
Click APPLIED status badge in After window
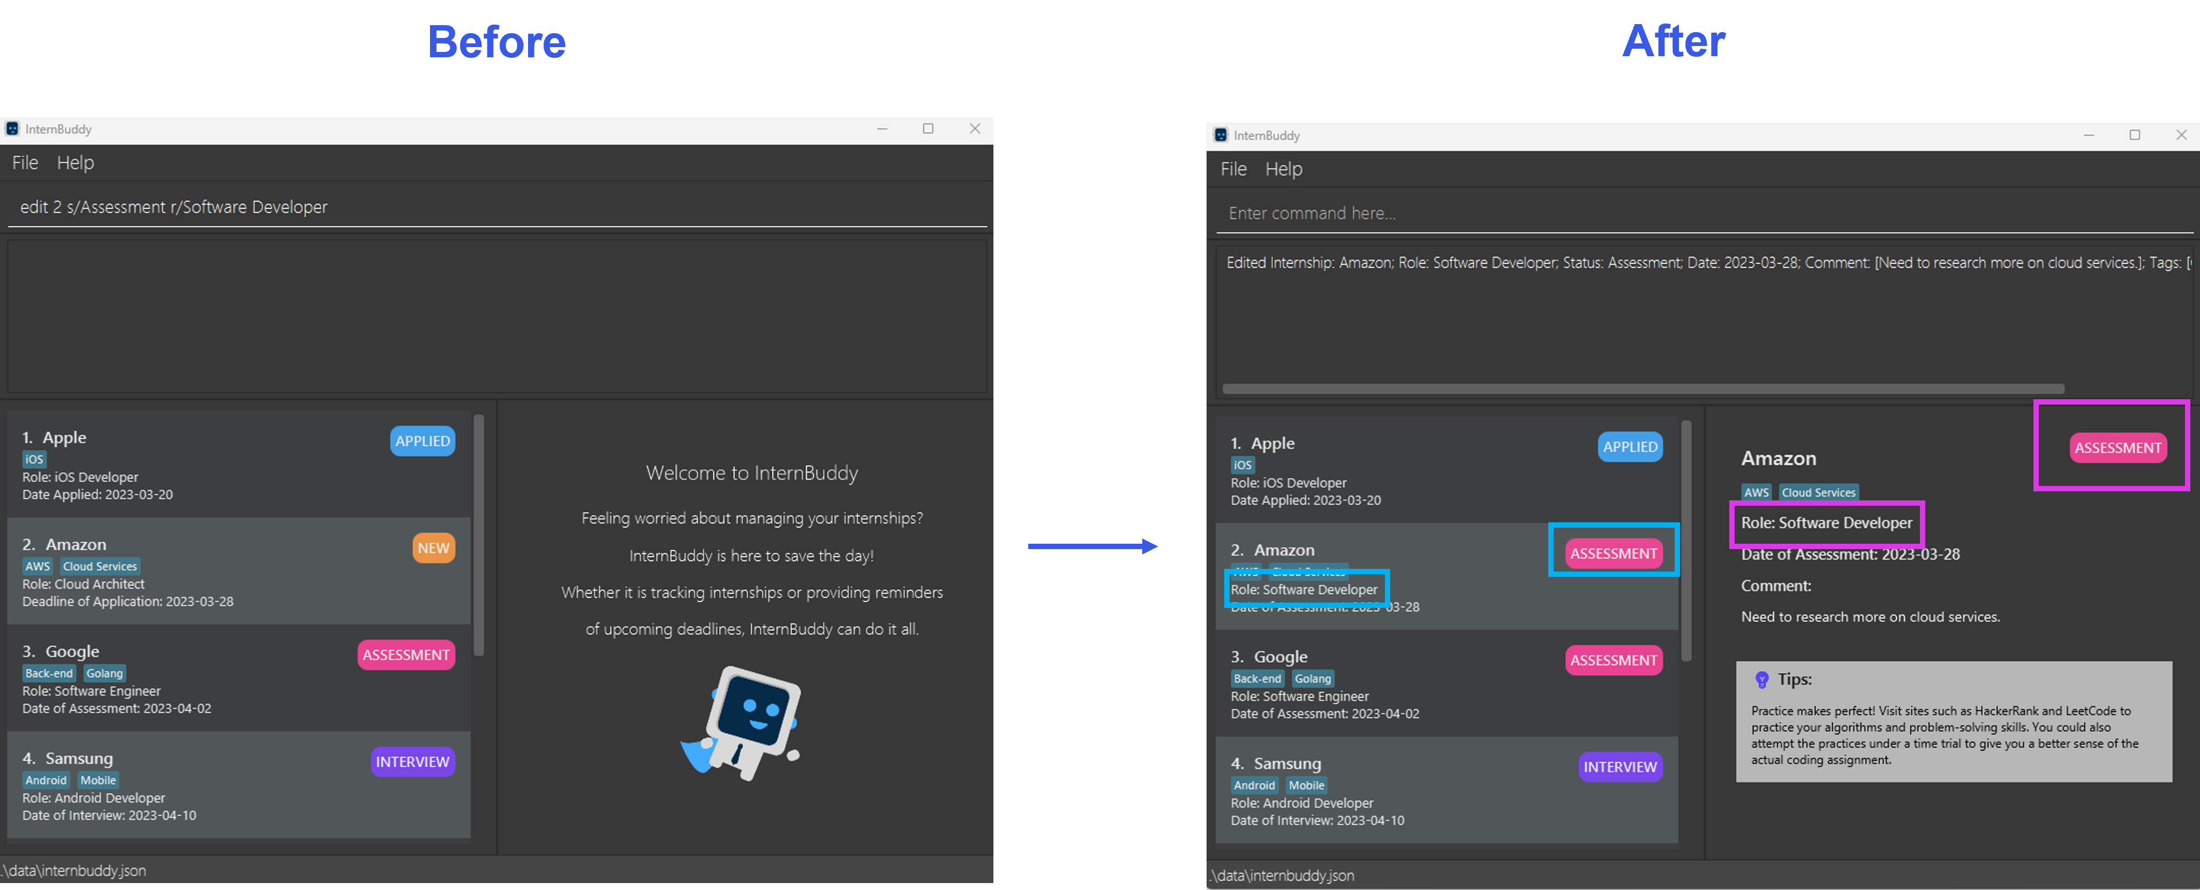(x=1630, y=446)
